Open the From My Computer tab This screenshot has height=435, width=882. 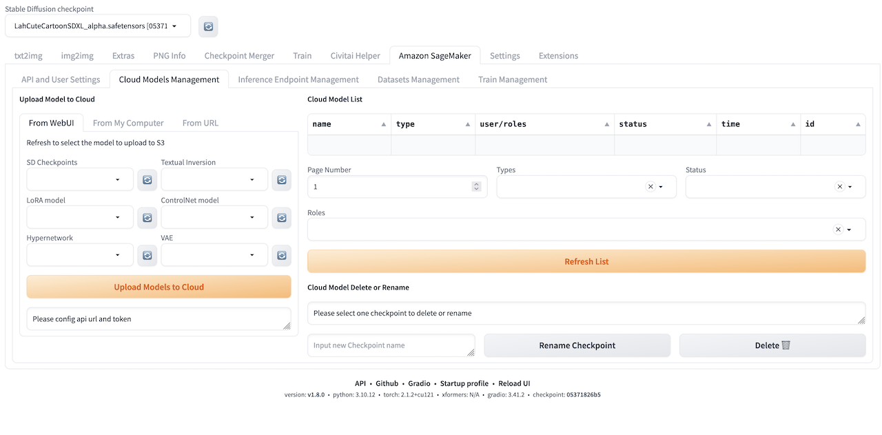128,123
